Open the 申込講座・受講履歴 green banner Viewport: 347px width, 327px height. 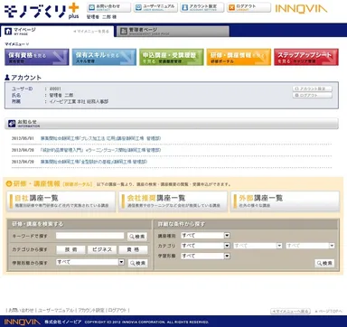tap(172, 57)
